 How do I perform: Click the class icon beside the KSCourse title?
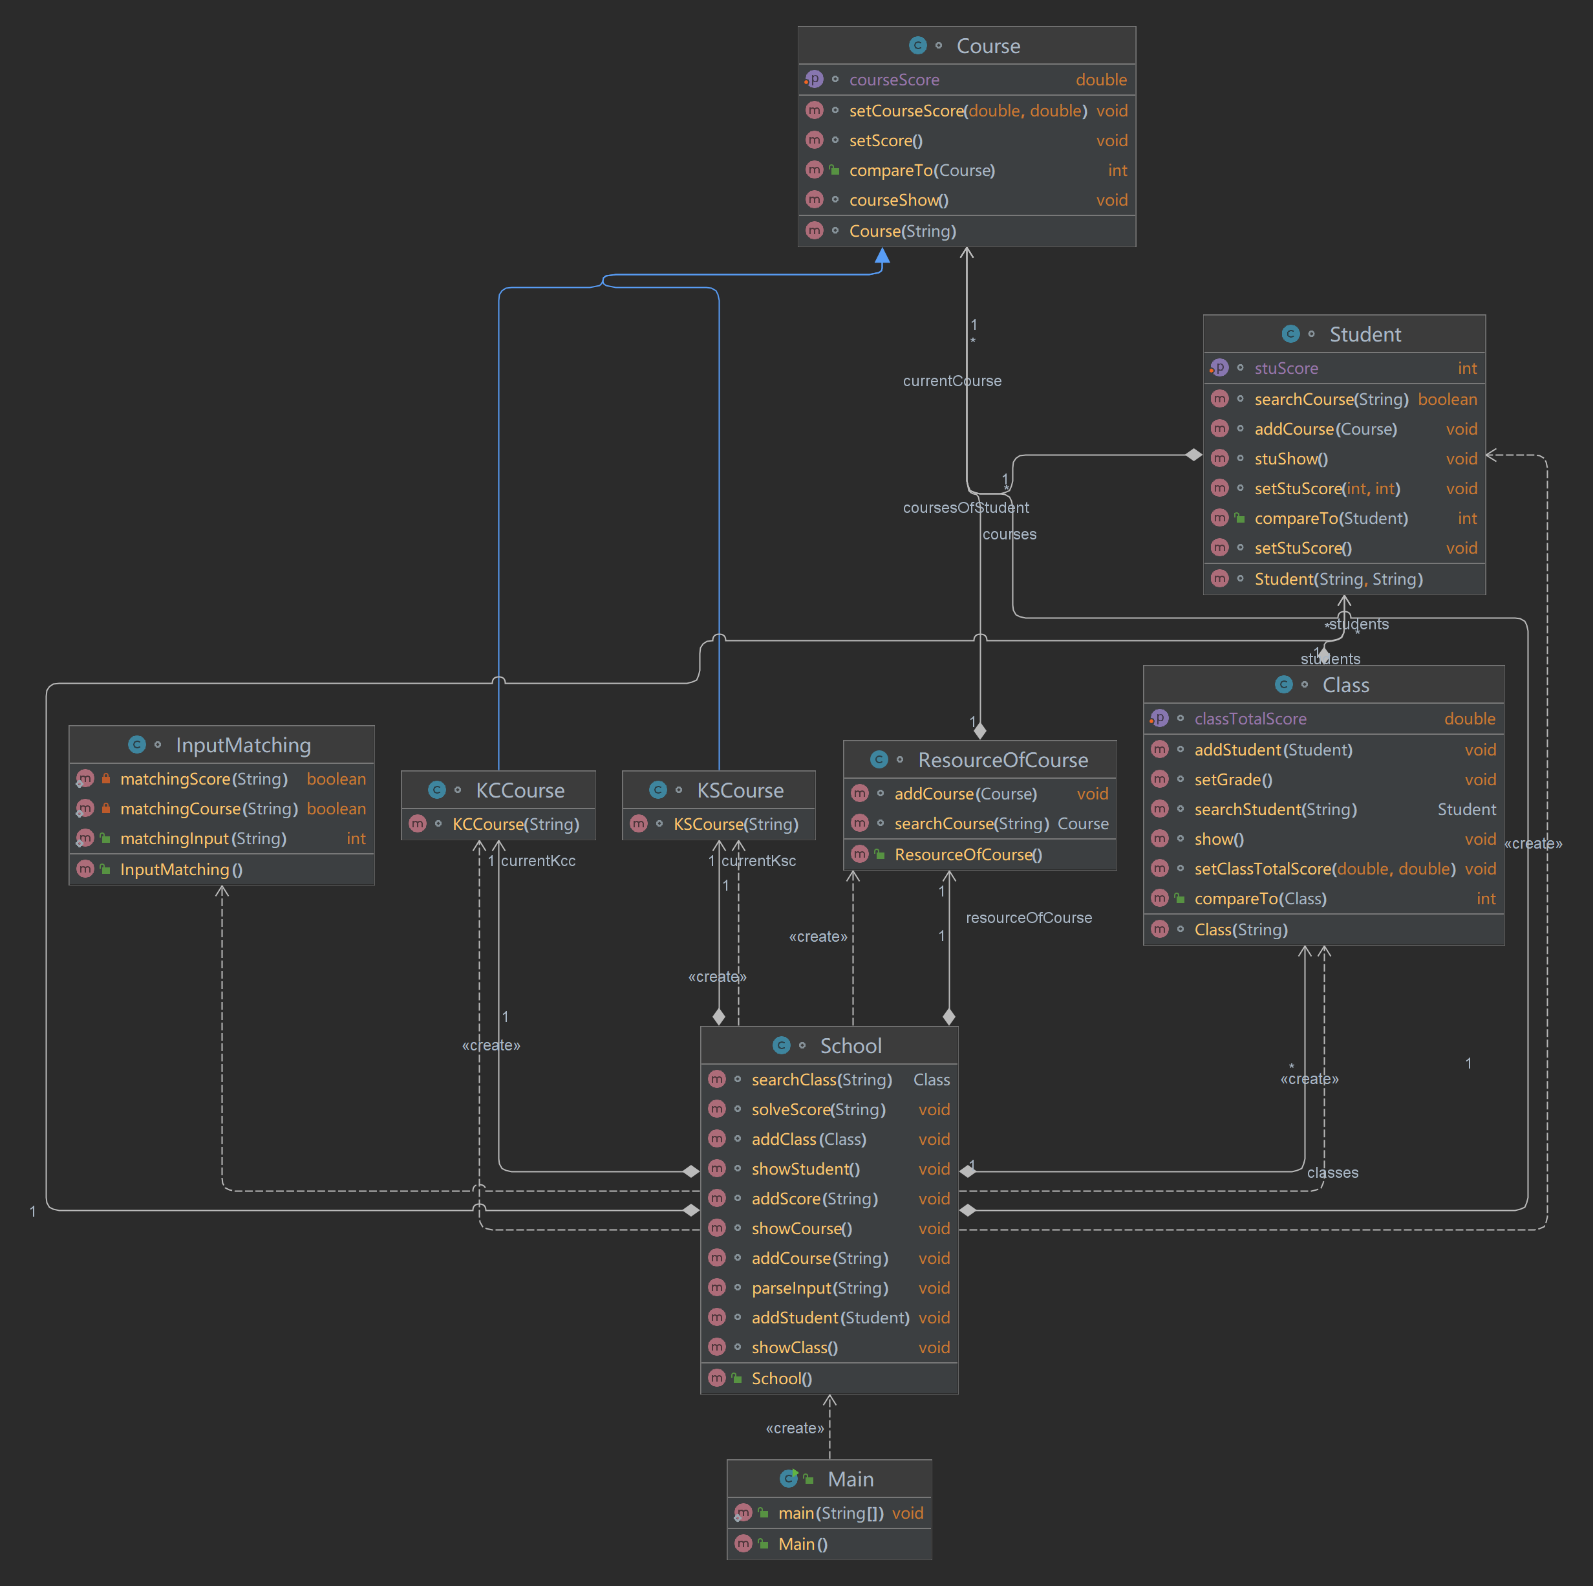pos(658,790)
